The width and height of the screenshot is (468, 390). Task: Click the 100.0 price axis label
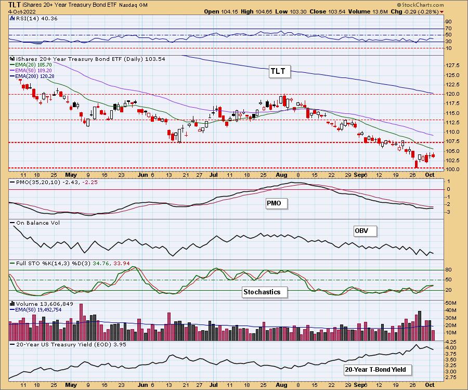click(x=453, y=170)
